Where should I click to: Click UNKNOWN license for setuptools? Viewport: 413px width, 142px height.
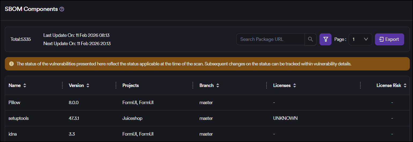point(285,118)
